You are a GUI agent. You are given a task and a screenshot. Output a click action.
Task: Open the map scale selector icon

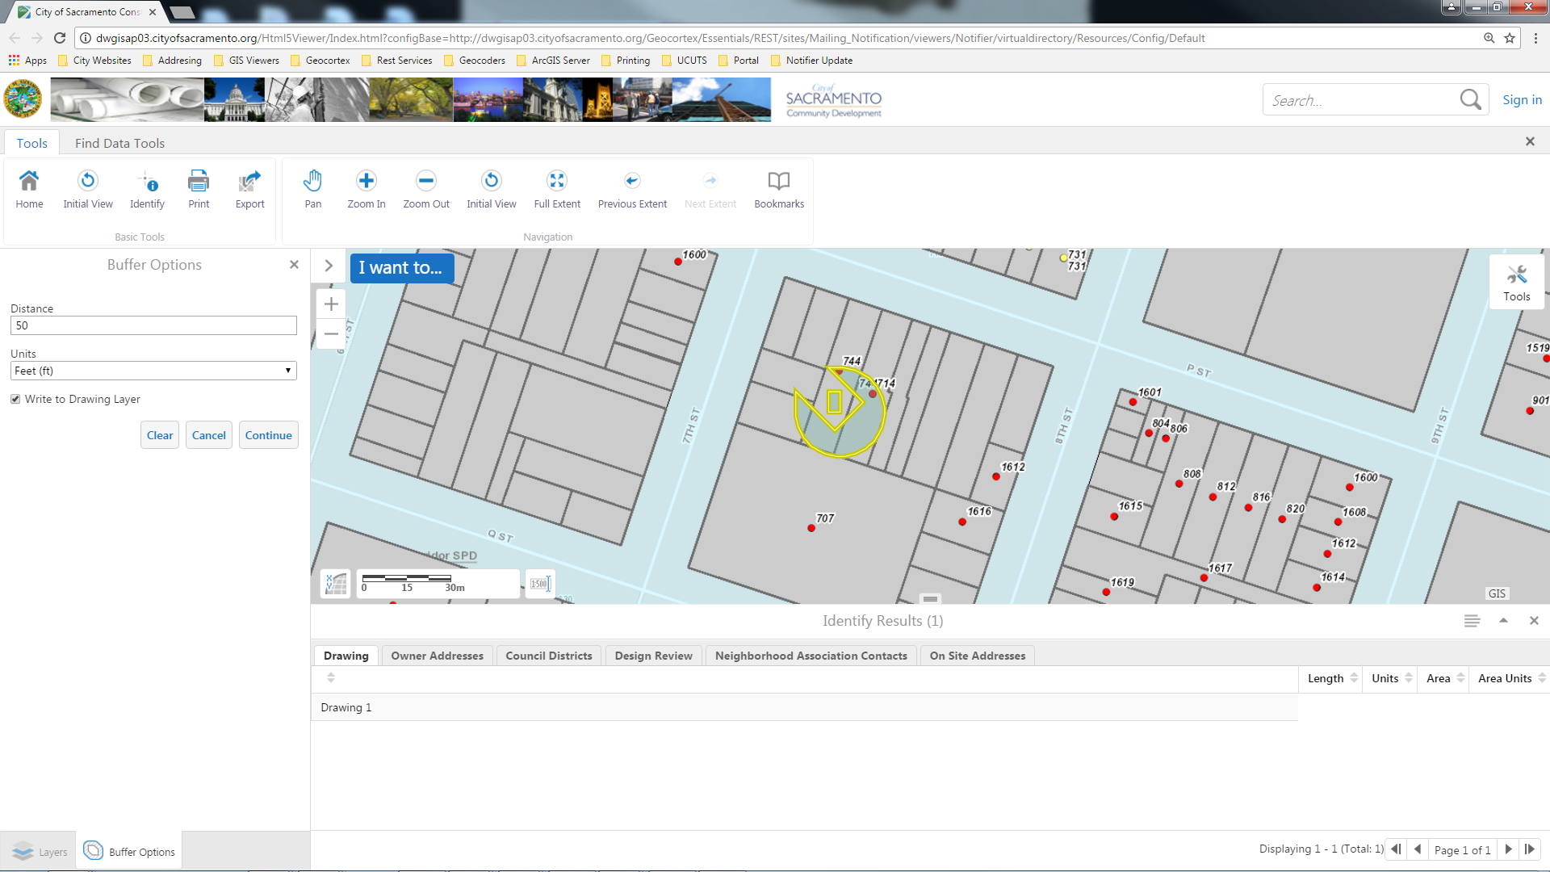540,583
